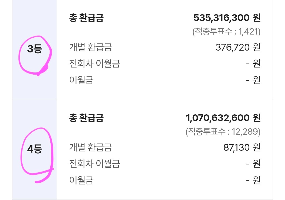
Task: Tap the 적중투표수 : 12,289 text
Action: [223, 131]
